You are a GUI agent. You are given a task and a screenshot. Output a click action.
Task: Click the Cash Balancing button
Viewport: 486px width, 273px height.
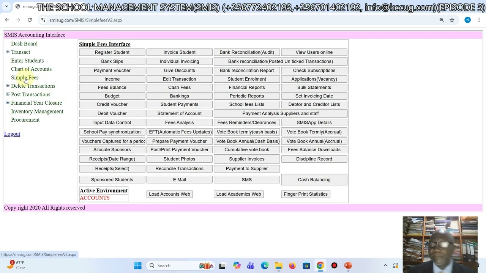tap(314, 180)
